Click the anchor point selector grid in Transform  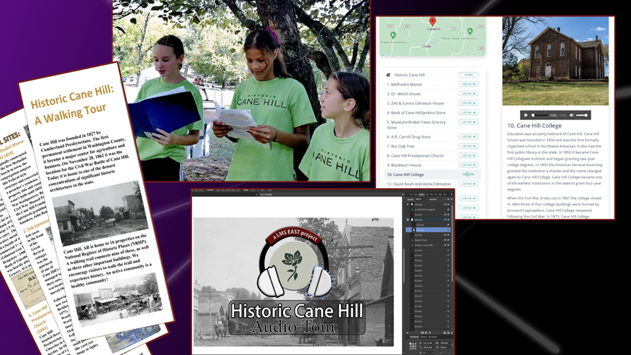(x=413, y=346)
